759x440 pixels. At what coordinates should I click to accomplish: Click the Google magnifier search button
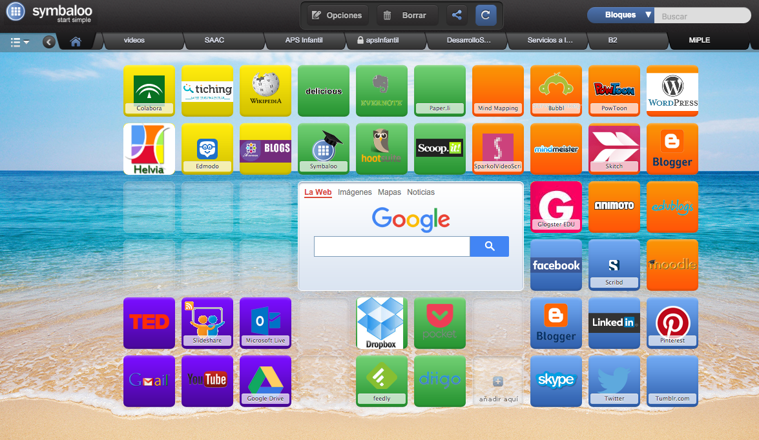click(490, 246)
